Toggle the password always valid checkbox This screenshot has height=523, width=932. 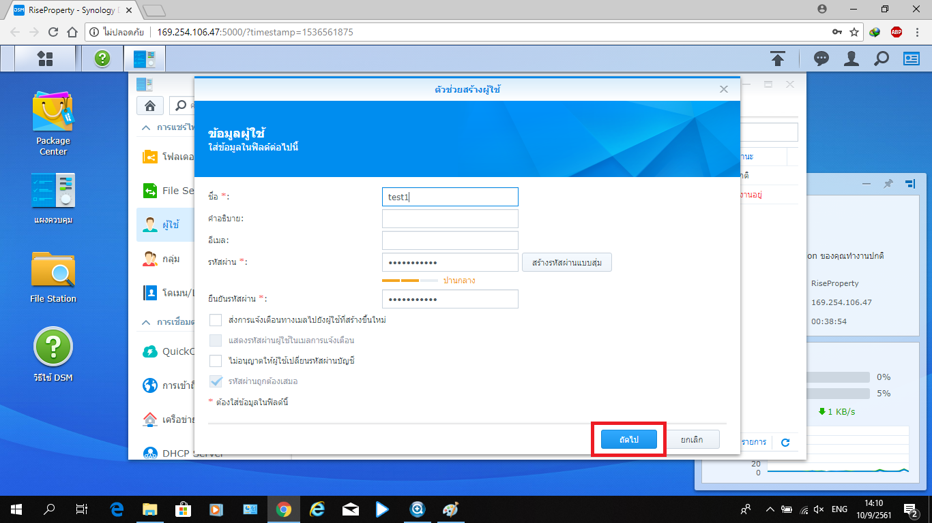(216, 381)
